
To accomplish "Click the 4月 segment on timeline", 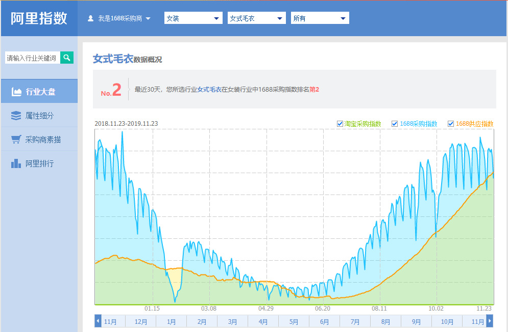I will 263,322.
